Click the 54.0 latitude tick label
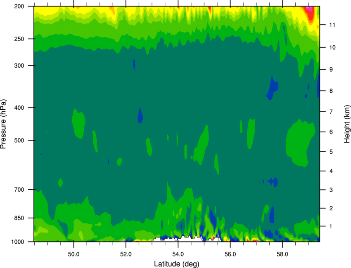Image resolution: width=351 pixels, height=268 pixels. 178,254
